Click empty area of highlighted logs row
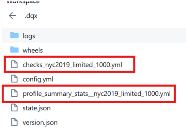Screen dimensions: 186x131 coord(110,35)
